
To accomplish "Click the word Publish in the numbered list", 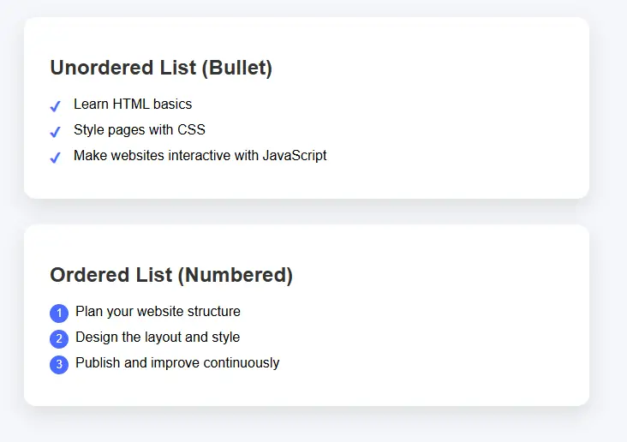I will pyautogui.click(x=98, y=363).
